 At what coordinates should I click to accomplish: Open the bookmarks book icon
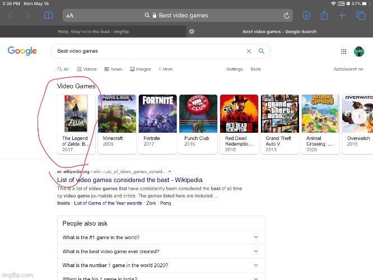tap(48, 16)
